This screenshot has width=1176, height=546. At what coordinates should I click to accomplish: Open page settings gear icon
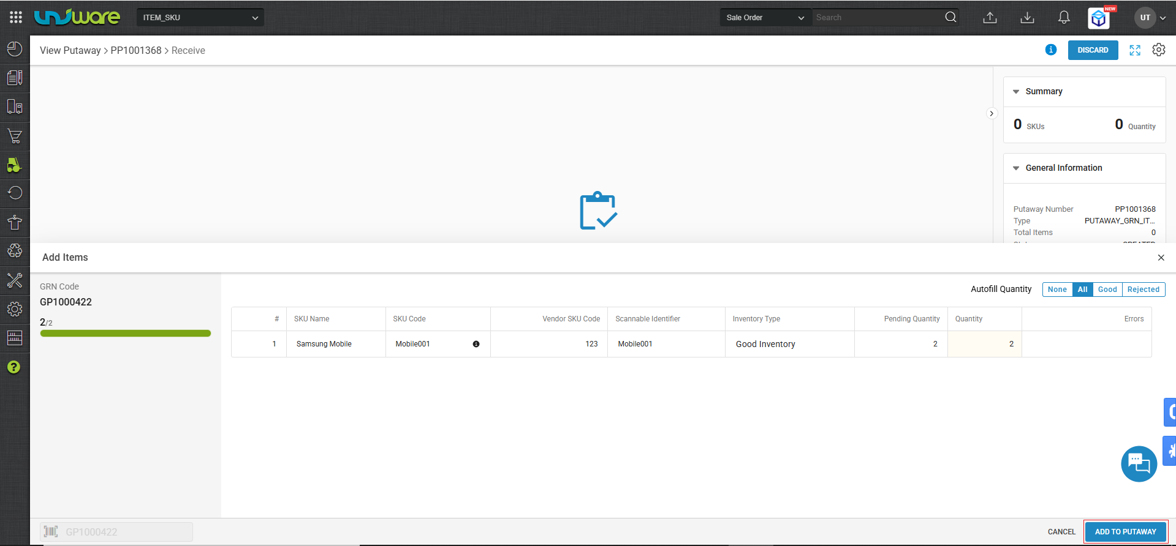point(1158,50)
